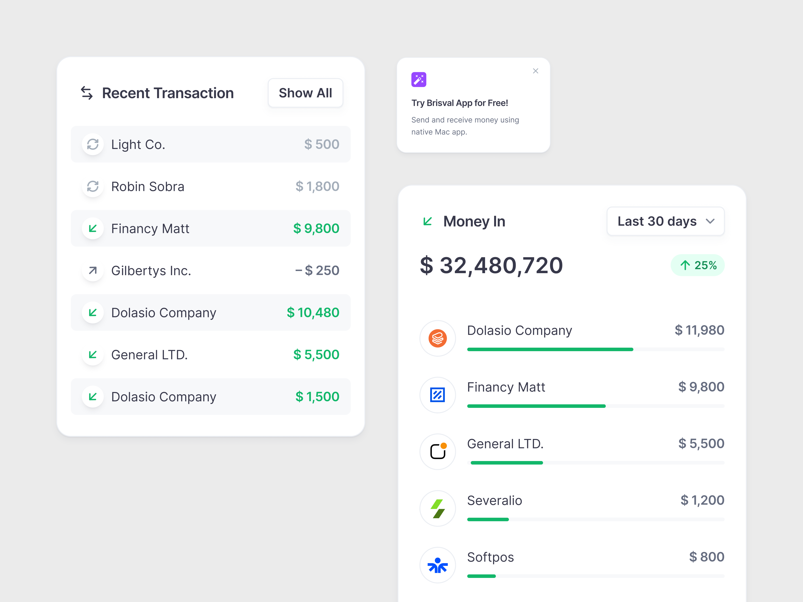The image size is (803, 602).
Task: Click the Softpos name in Money In
Action: [x=490, y=557]
